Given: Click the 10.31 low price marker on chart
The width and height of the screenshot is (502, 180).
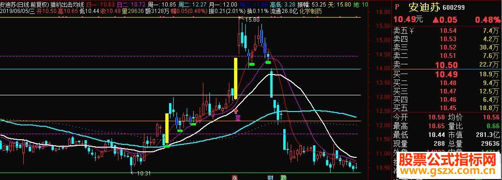Looking at the screenshot, I should point(143,174).
